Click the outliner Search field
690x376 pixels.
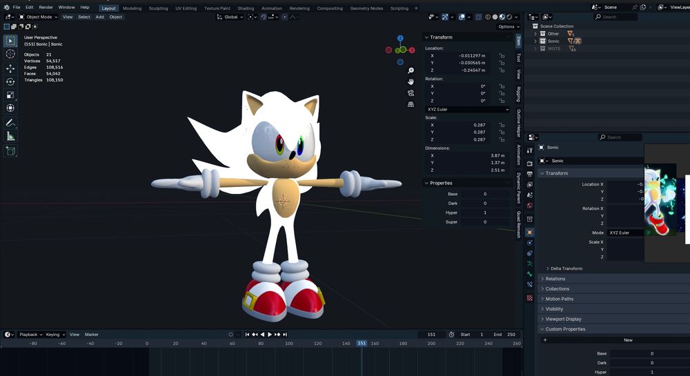[615, 17]
